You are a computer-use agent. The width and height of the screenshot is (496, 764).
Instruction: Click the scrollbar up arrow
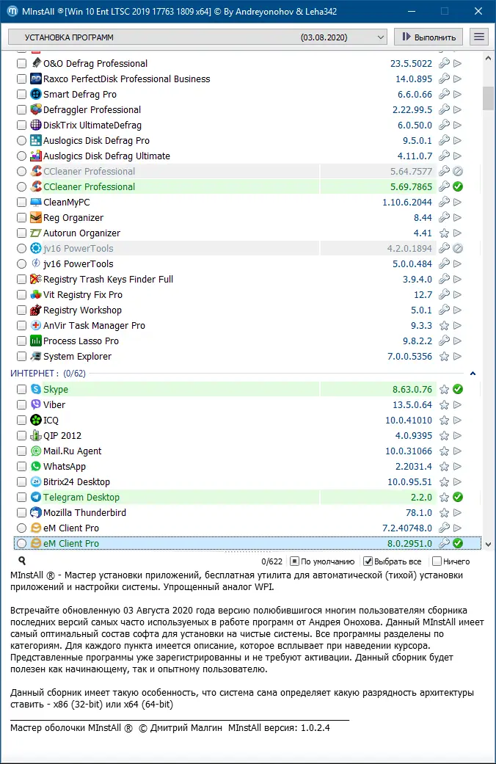coord(488,59)
